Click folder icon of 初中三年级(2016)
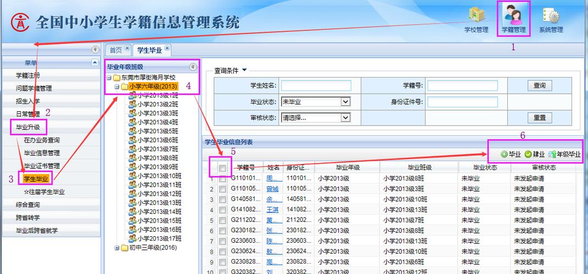This screenshot has width=588, height=274. 125,248
